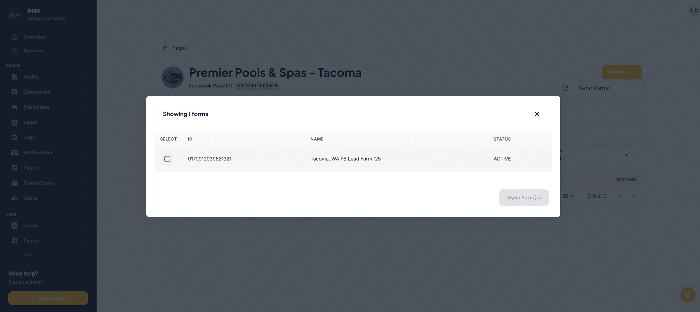Image resolution: width=700 pixels, height=312 pixels.
Task: Click the Complaints sidebar icon
Action: (14, 92)
